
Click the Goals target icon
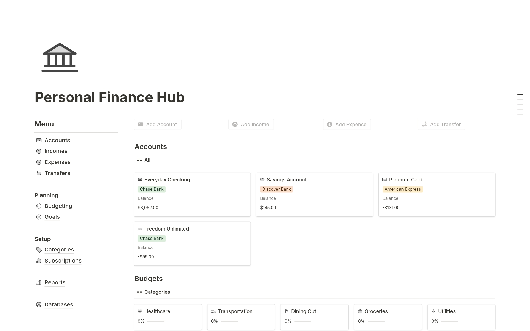tap(39, 217)
